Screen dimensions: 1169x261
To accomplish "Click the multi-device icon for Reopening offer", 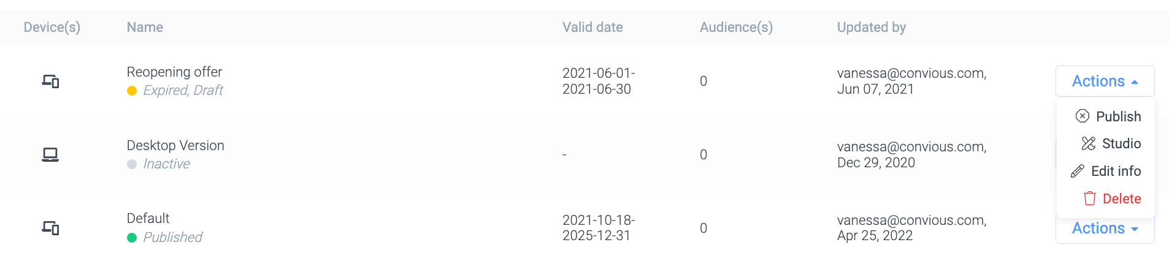I will [50, 81].
